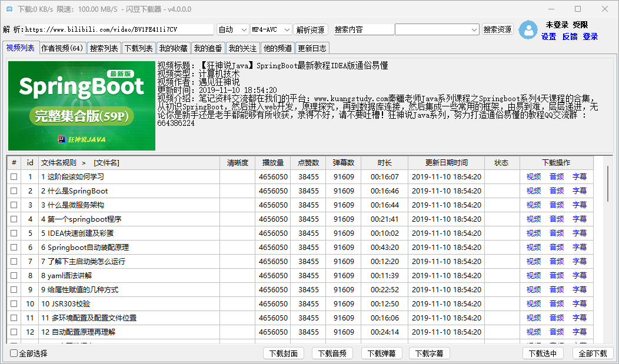619x364 pixels.
Task: Click the 播放量 column header
Action: click(x=273, y=163)
